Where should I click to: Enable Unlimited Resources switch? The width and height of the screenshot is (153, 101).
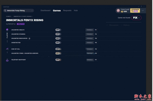click(x=58, y=38)
